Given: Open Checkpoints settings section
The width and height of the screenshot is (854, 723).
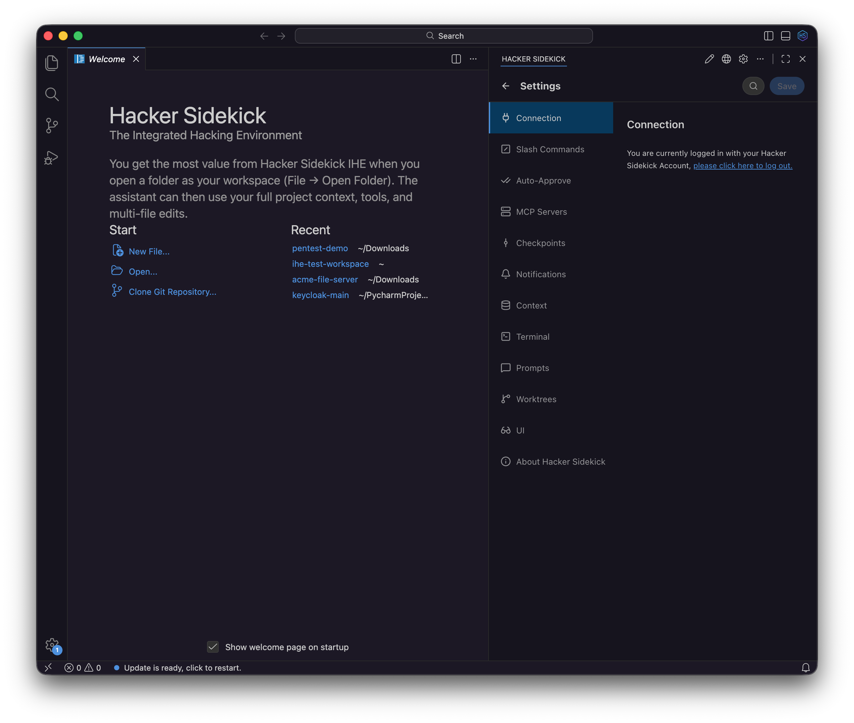Looking at the screenshot, I should (551, 243).
